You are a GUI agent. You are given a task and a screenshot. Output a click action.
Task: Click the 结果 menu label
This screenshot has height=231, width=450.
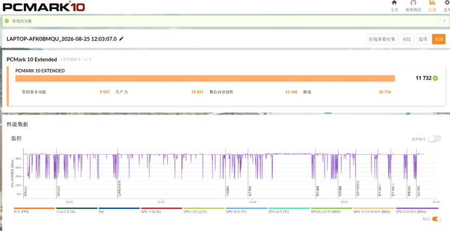tap(432, 9)
